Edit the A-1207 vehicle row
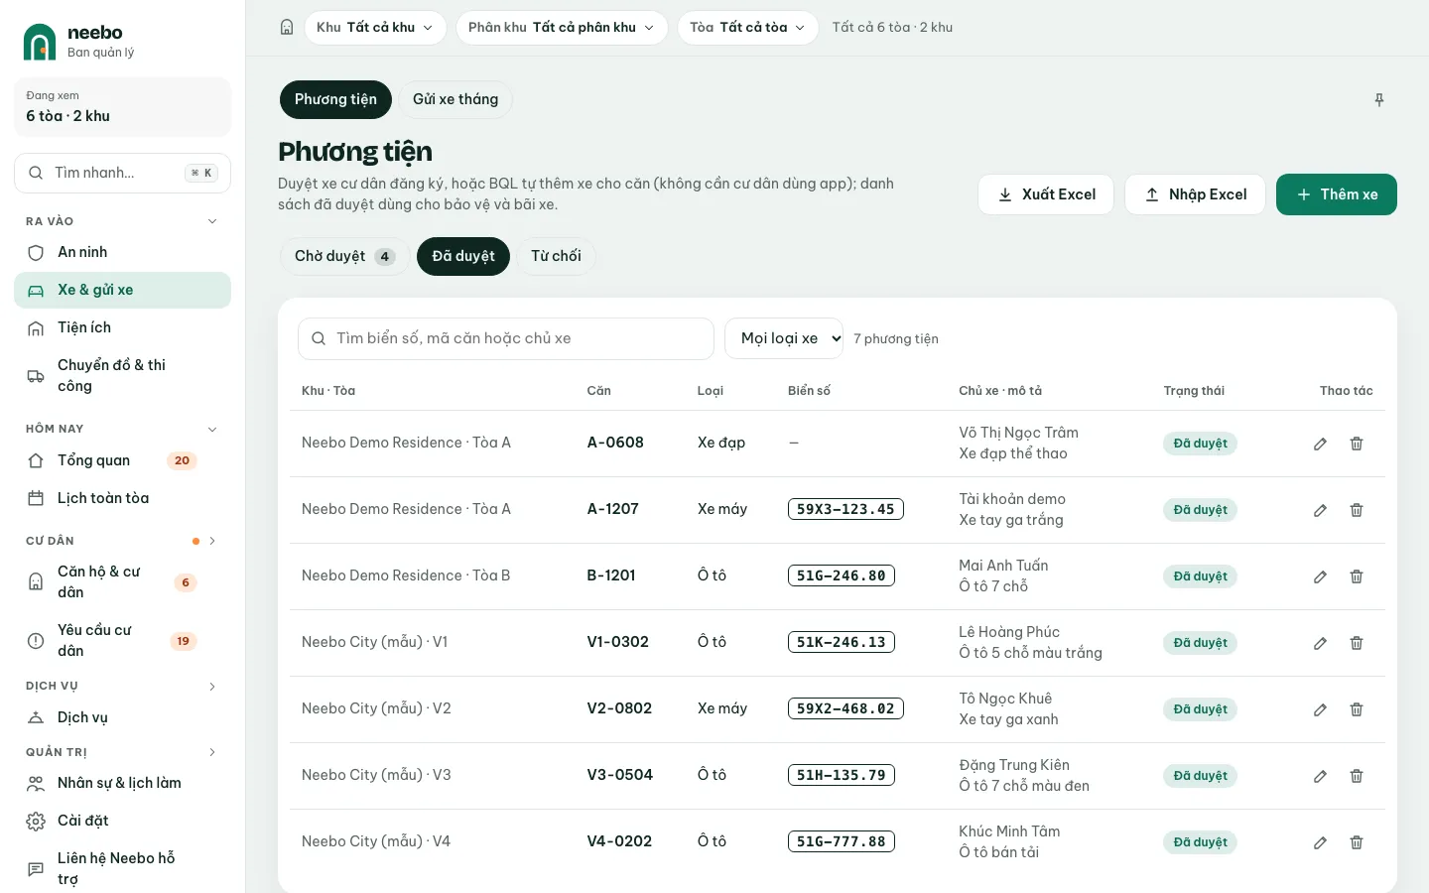The image size is (1429, 893). tap(1320, 510)
